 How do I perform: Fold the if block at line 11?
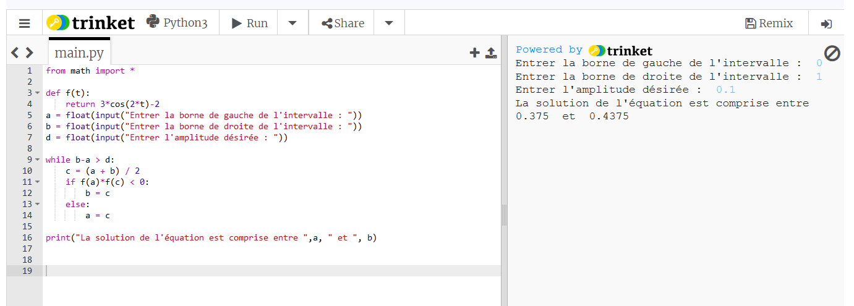pyautogui.click(x=38, y=182)
